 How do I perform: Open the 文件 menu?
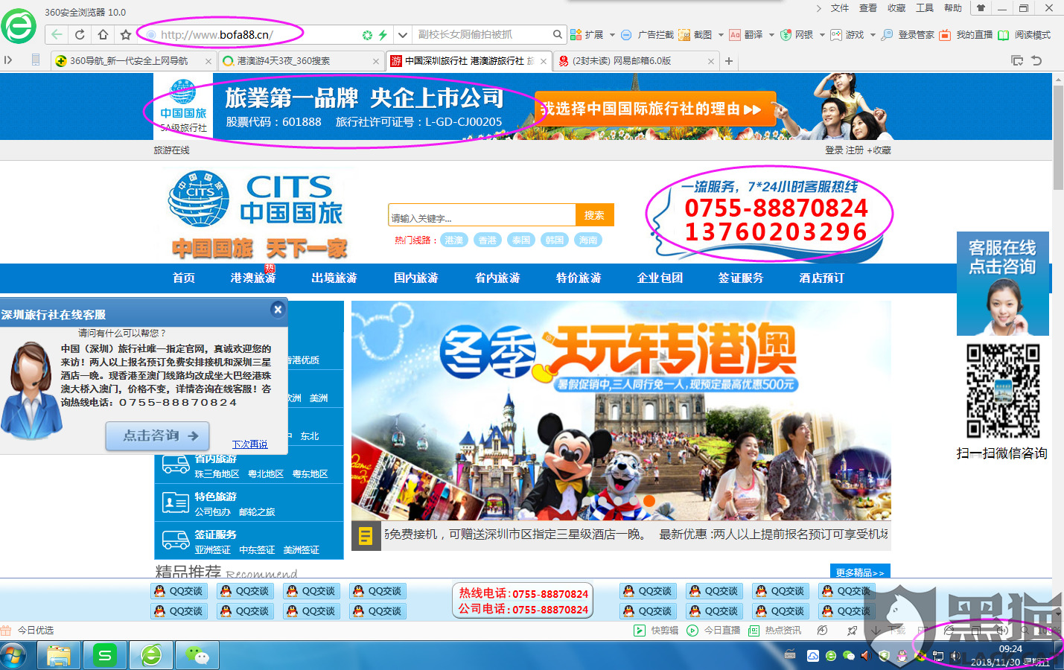click(x=840, y=8)
